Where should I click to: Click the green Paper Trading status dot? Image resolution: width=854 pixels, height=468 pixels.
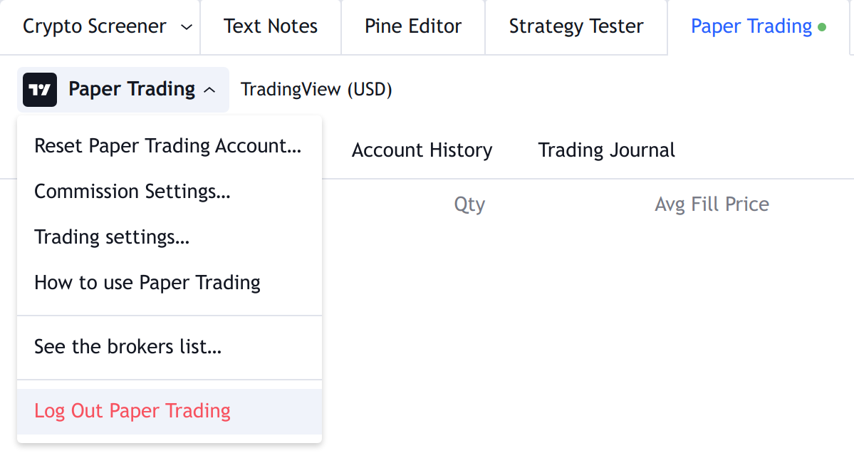(x=822, y=26)
